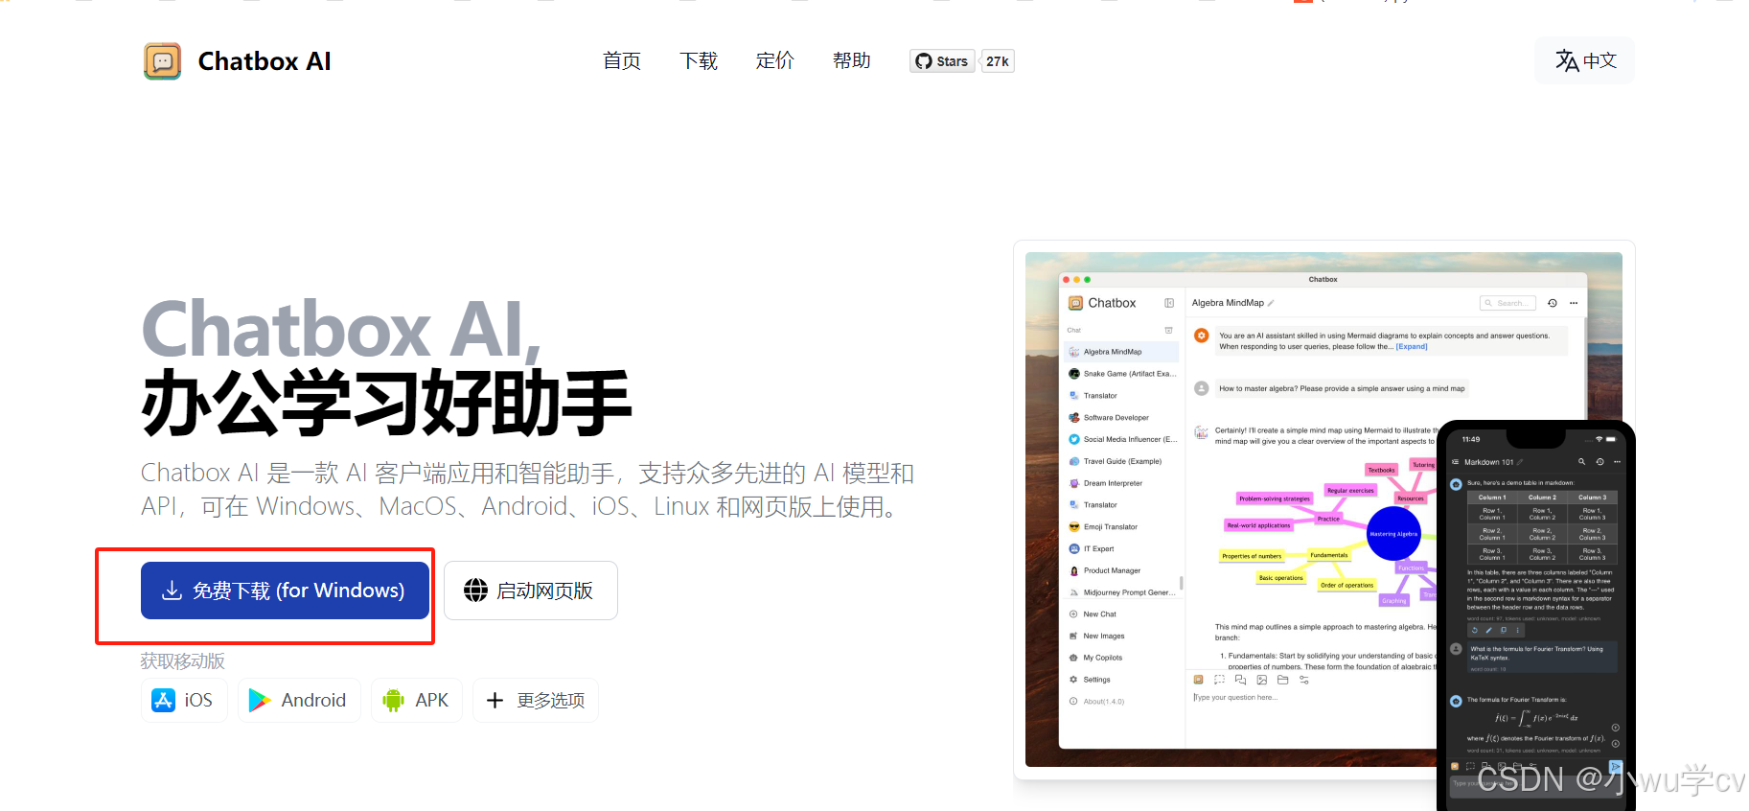Click 免费下载 (for Windows) button
1749x811 pixels.
tap(285, 591)
